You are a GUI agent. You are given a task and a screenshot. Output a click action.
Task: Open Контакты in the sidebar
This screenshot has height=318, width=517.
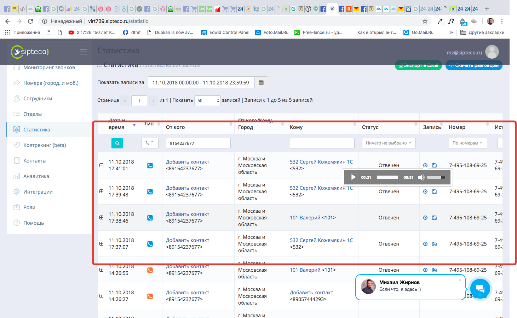click(x=35, y=161)
